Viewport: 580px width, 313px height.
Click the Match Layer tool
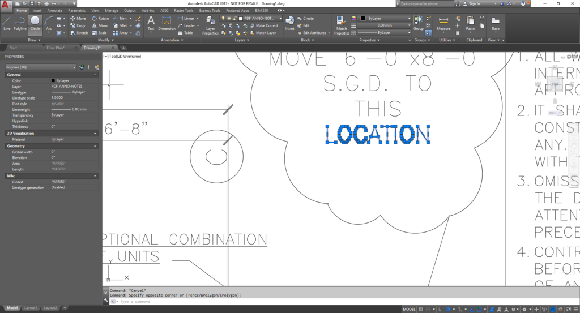[x=263, y=33]
